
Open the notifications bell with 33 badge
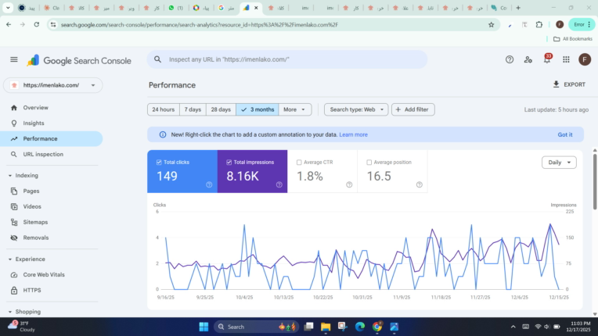tap(547, 59)
